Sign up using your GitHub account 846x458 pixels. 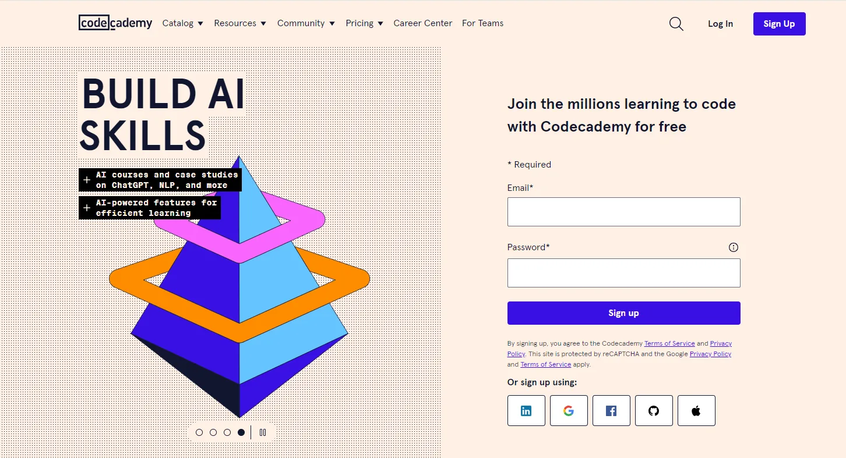(654, 410)
